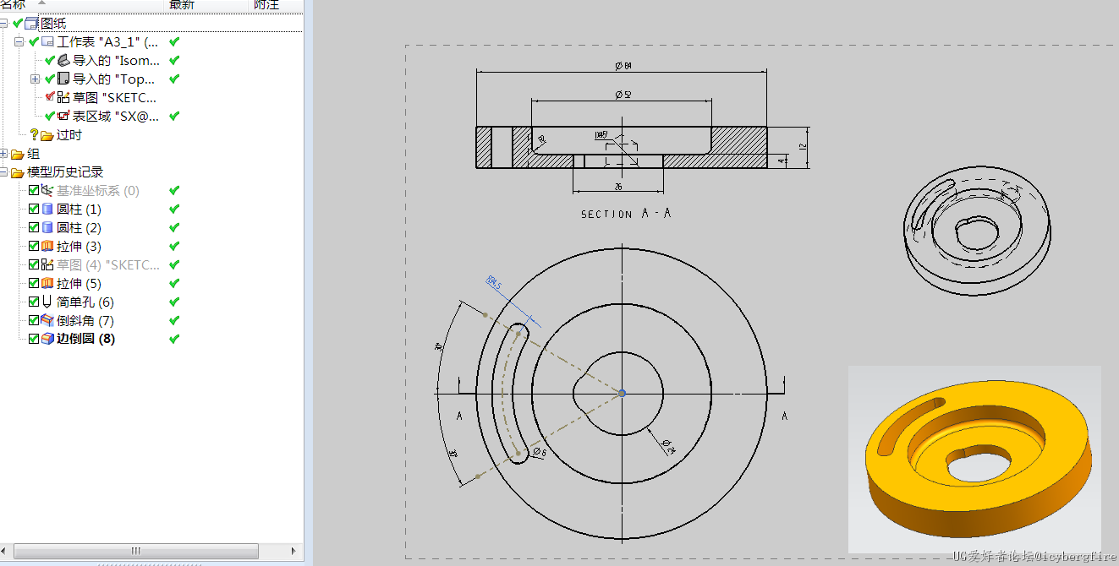Click the 表区域 "SX@..." table region icon
The width and height of the screenshot is (1119, 566).
point(63,116)
